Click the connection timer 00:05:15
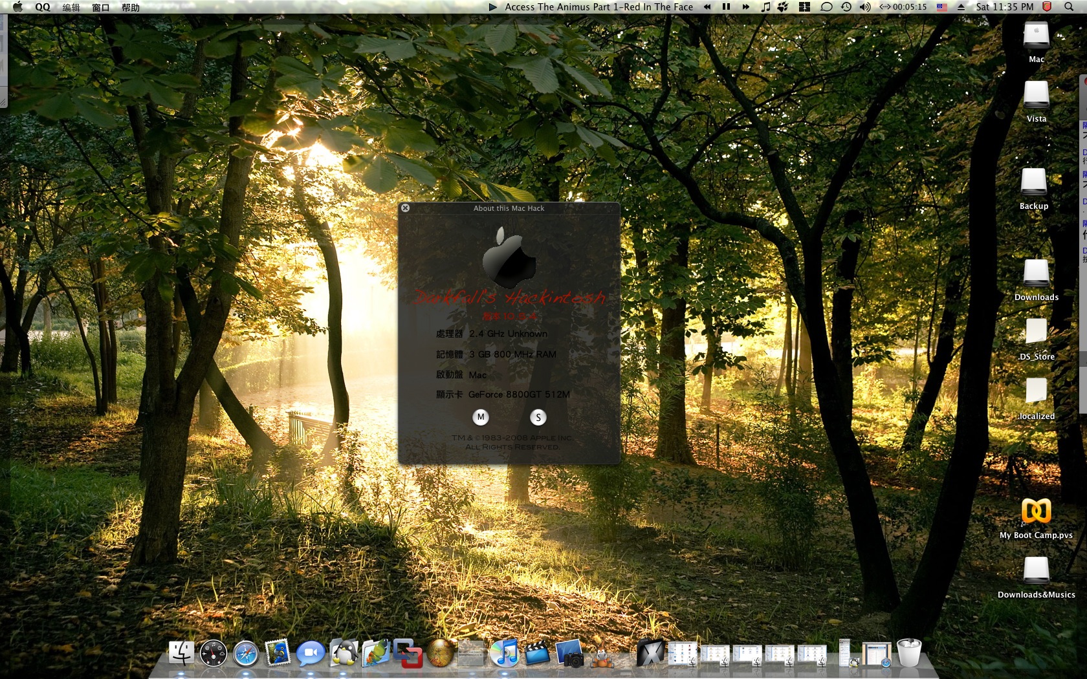 tap(903, 7)
